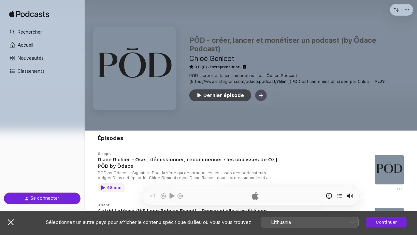Open Chloé Genicot author page

pyautogui.click(x=212, y=59)
